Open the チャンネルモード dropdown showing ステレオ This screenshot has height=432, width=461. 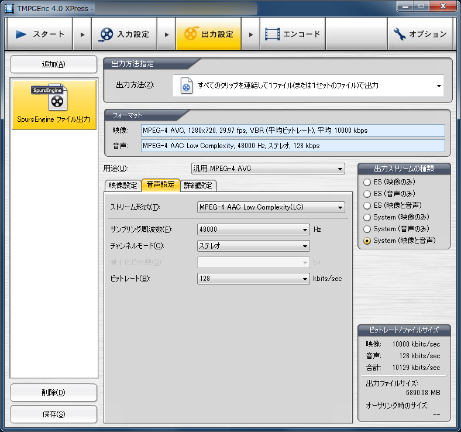coord(253,246)
